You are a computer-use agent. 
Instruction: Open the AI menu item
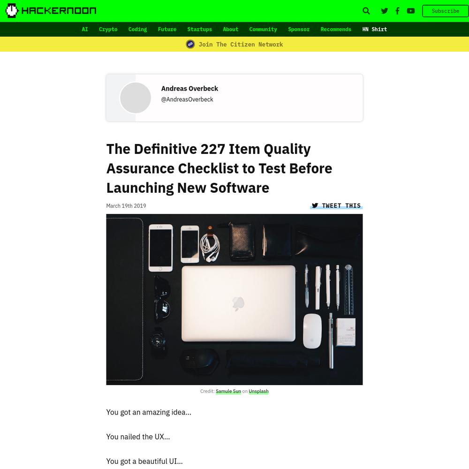point(85,29)
